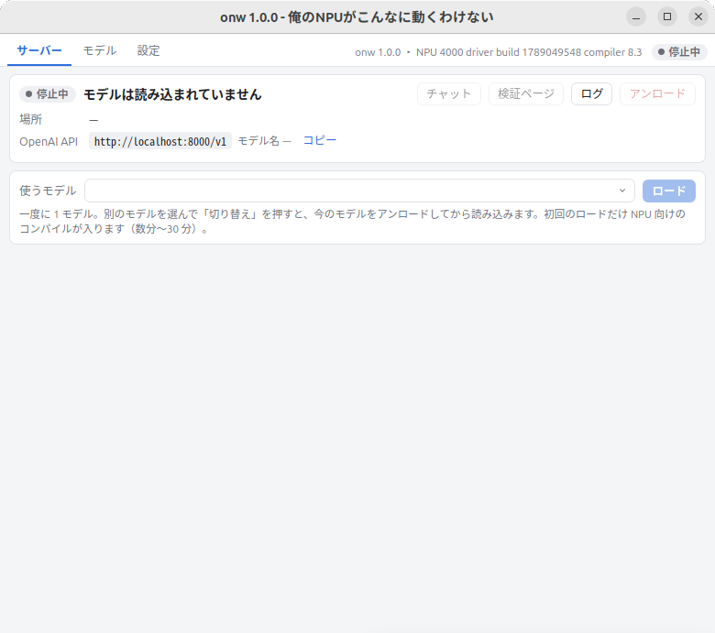Close the onw window
The image size is (715, 633).
(x=698, y=16)
